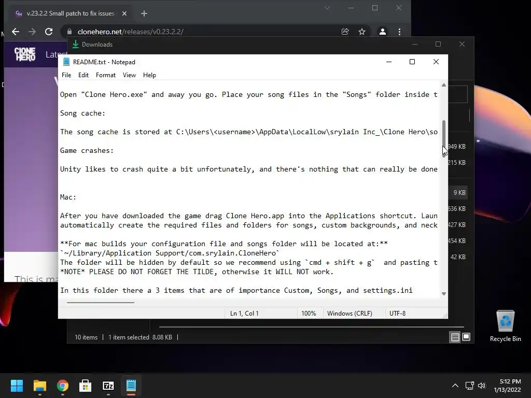The image size is (531, 398).
Task: Click the Ln 1, Col 1 status entry
Action: pyautogui.click(x=244, y=314)
